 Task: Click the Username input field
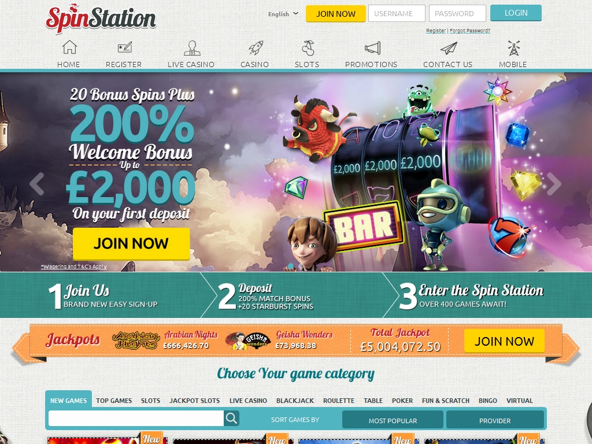point(396,13)
